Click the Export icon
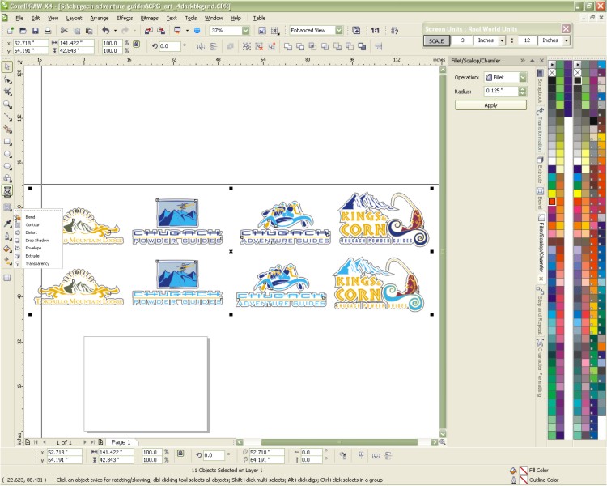Image resolution: width=607 pixels, height=486 pixels. (161, 30)
